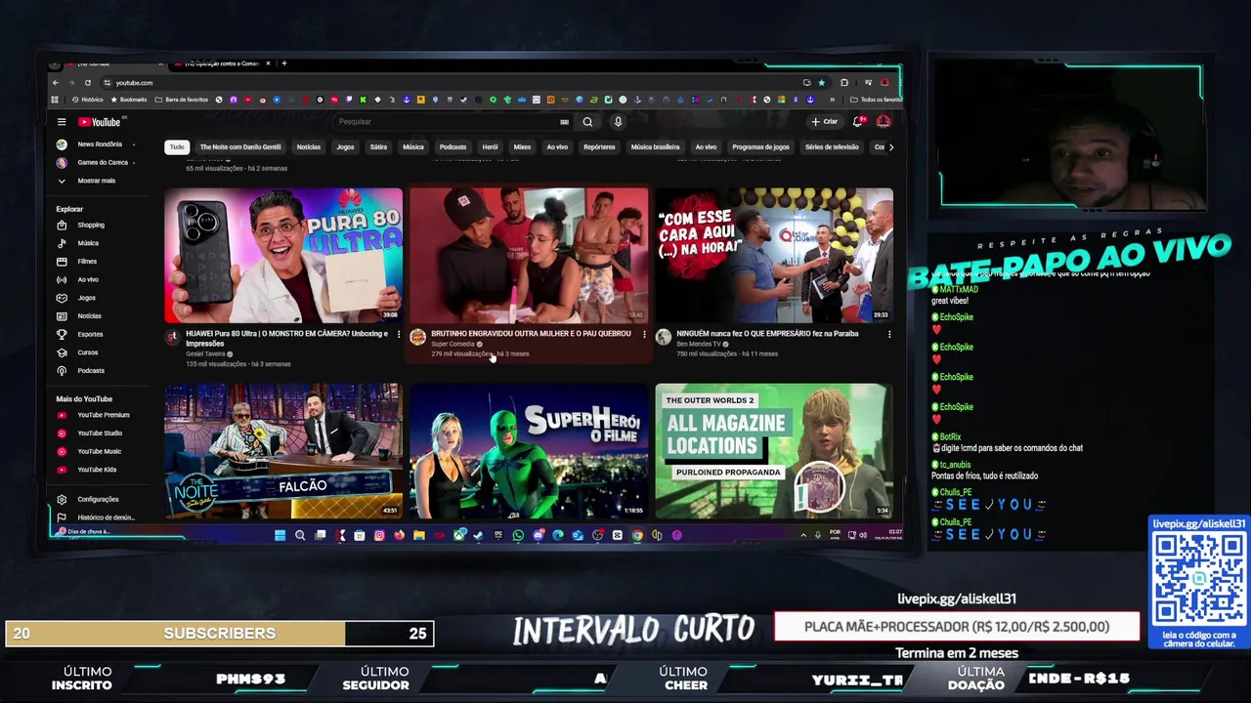The height and width of the screenshot is (703, 1251).
Task: Select the Tudo filter chip
Action: click(177, 147)
